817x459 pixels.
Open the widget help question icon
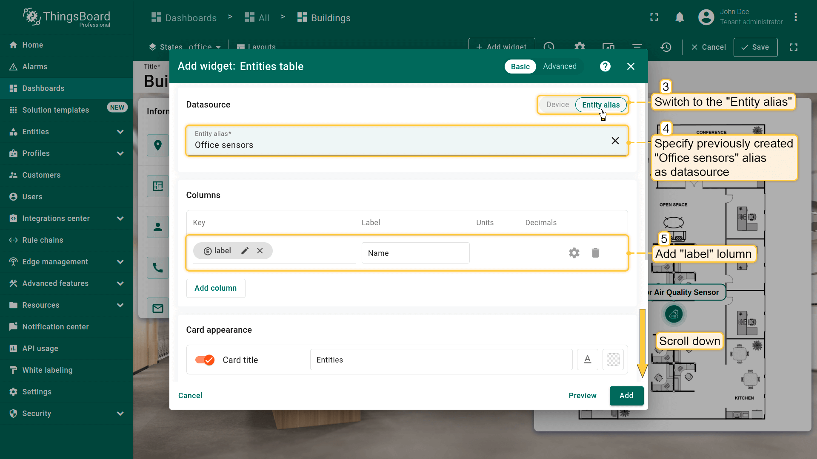605,66
